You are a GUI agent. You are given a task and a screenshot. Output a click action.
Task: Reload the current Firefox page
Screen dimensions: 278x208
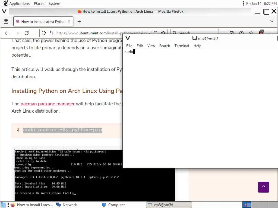tap(27, 33)
